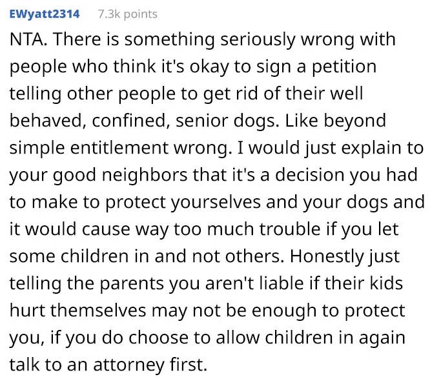Image resolution: width=441 pixels, height=379 pixels.
Task: Click the word seriously in first line
Action: click(258, 39)
